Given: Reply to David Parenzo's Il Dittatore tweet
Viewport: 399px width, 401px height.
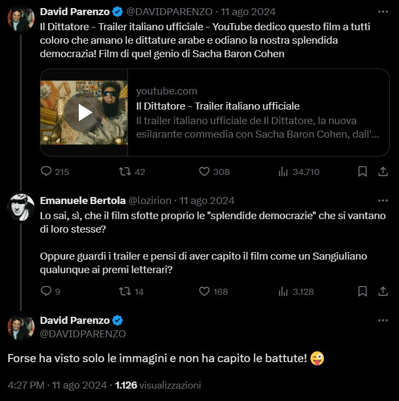Looking at the screenshot, I should (46, 172).
